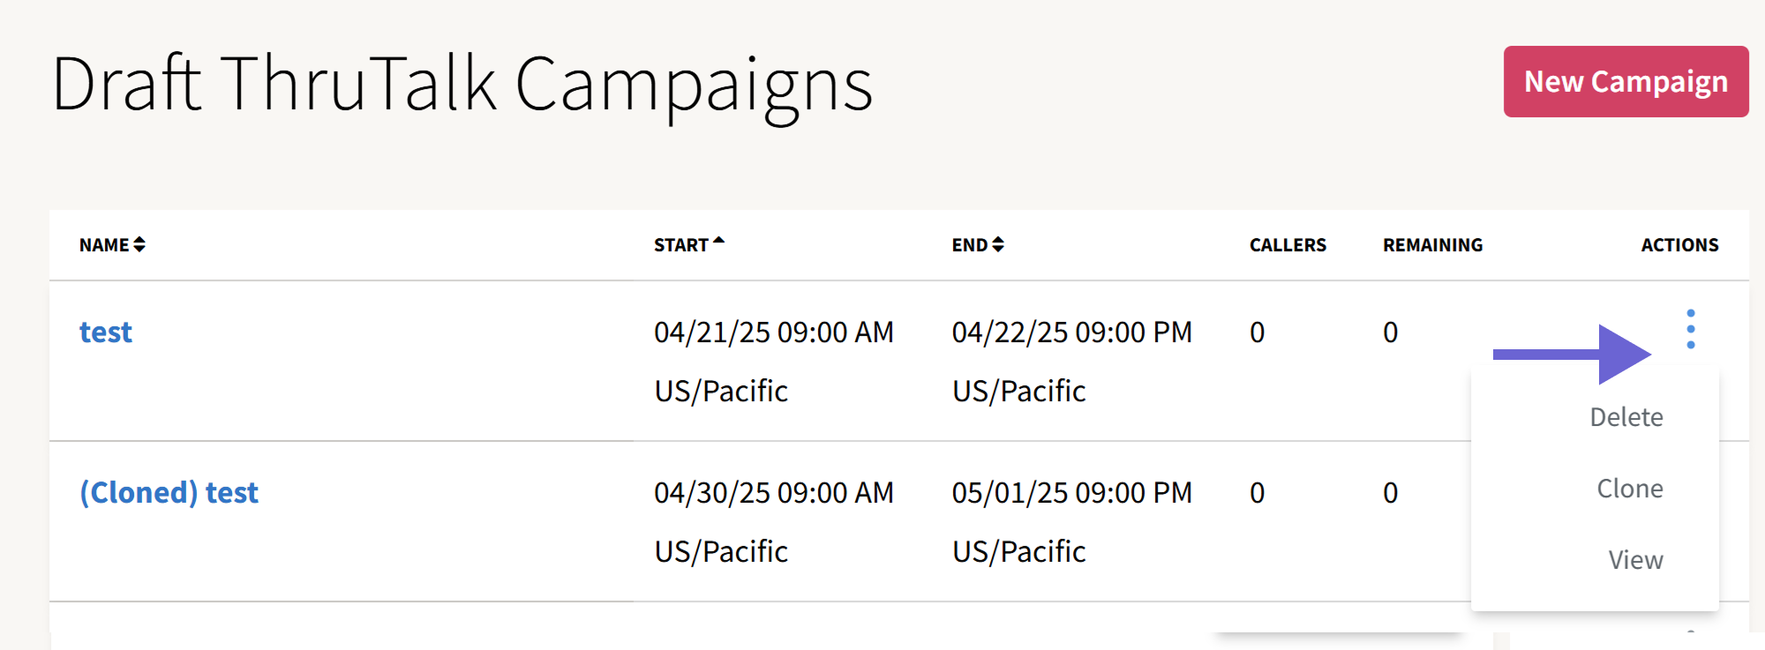Click the CALLERS column header
Viewport: 1765px width, 650px height.
pos(1288,245)
